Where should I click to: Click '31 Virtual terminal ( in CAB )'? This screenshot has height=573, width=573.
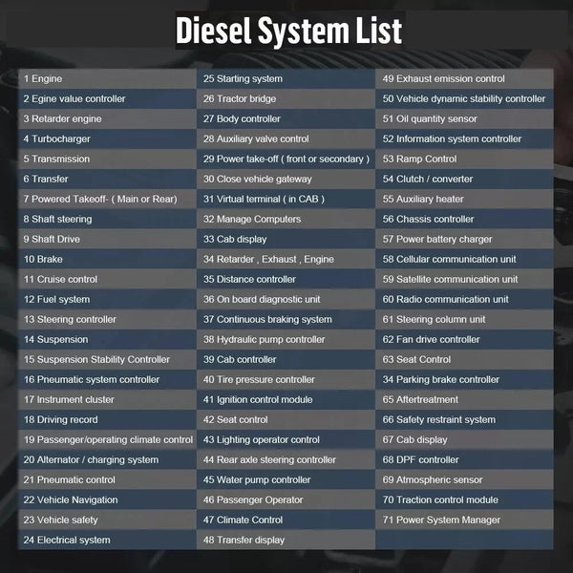click(286, 200)
